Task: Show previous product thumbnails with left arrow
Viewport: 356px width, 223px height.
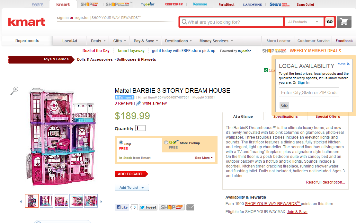Action: (21, 202)
